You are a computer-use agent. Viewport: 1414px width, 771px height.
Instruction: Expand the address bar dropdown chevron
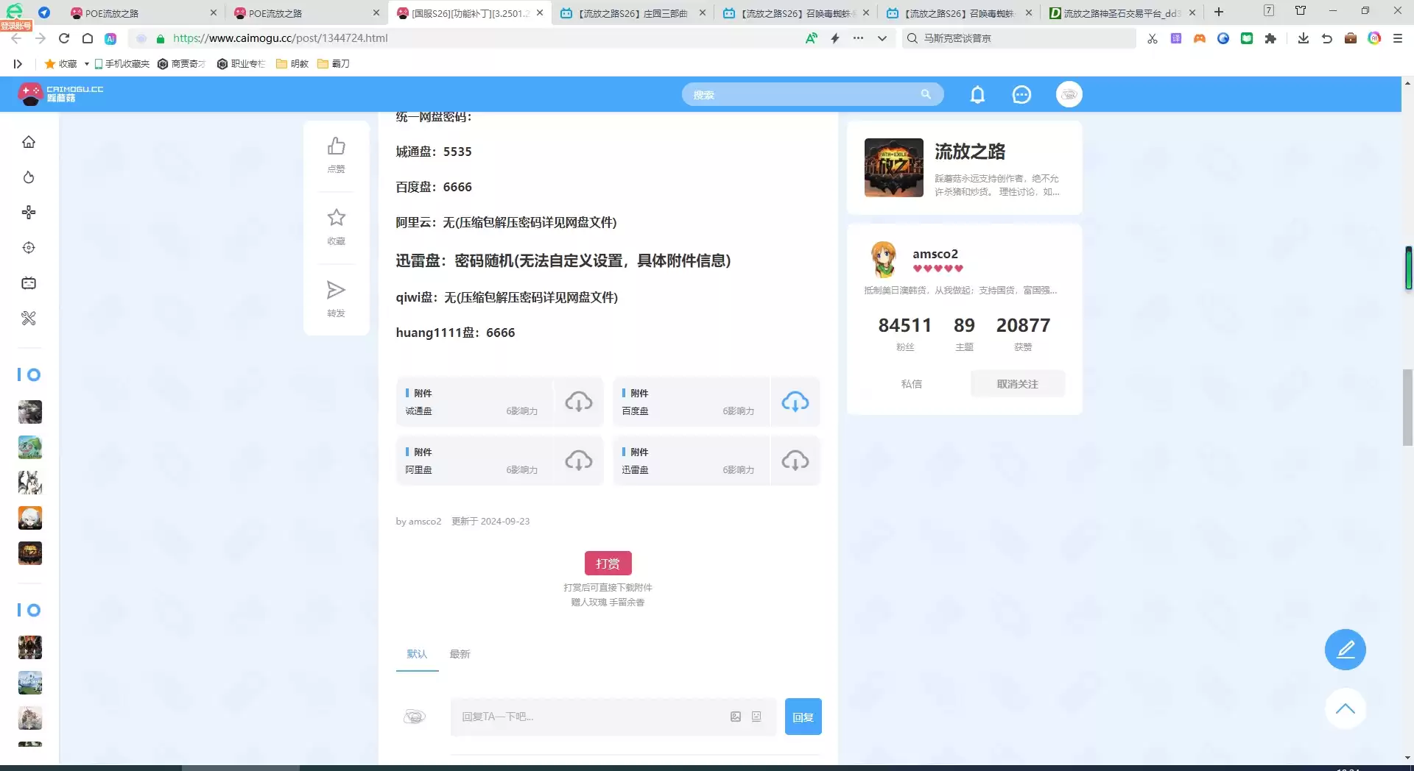882,38
